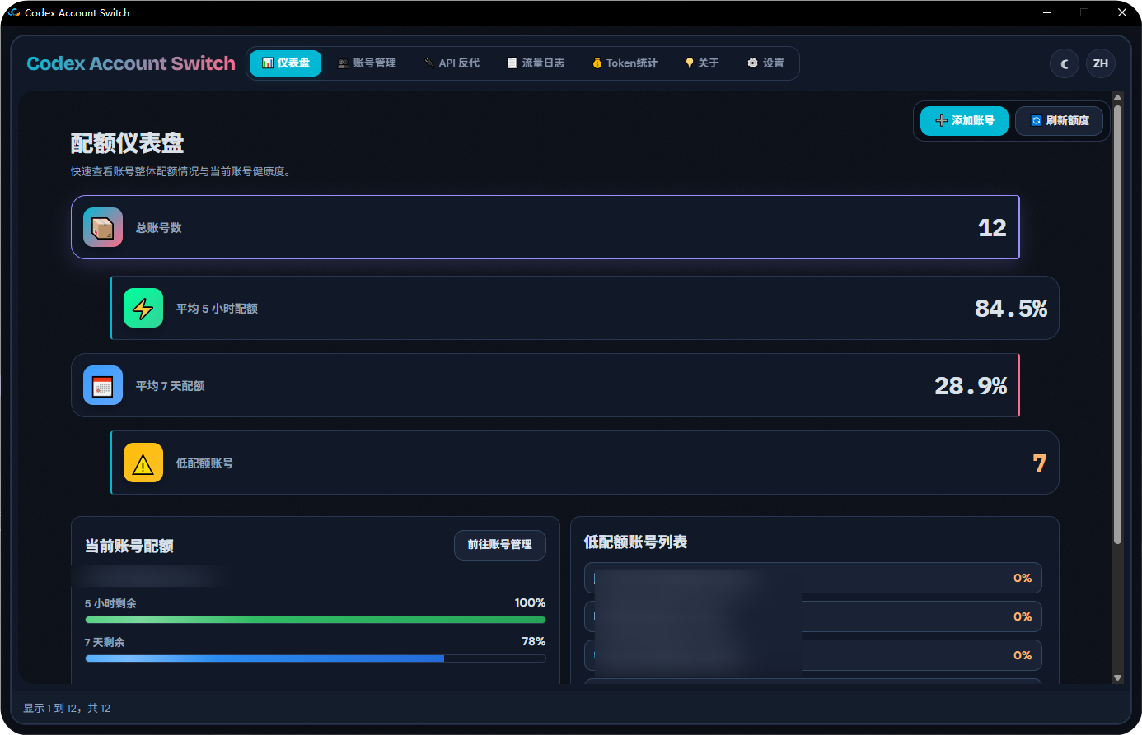
Task: Click 添加账号 button
Action: [x=964, y=121]
